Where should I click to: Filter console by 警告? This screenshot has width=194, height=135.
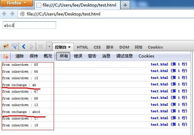[92, 56]
